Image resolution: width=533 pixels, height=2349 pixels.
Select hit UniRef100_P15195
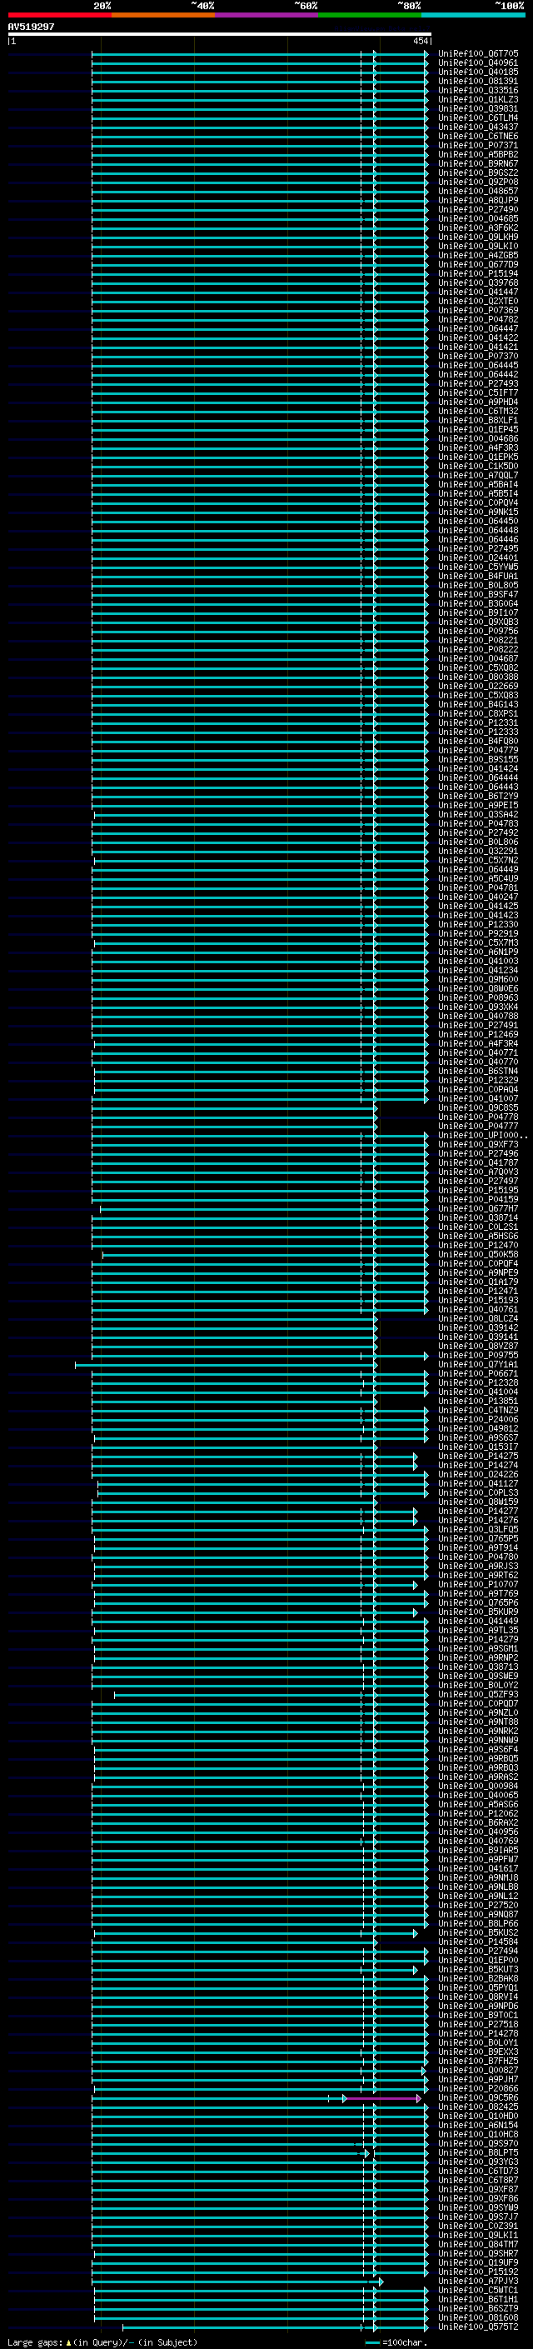[x=478, y=1190]
